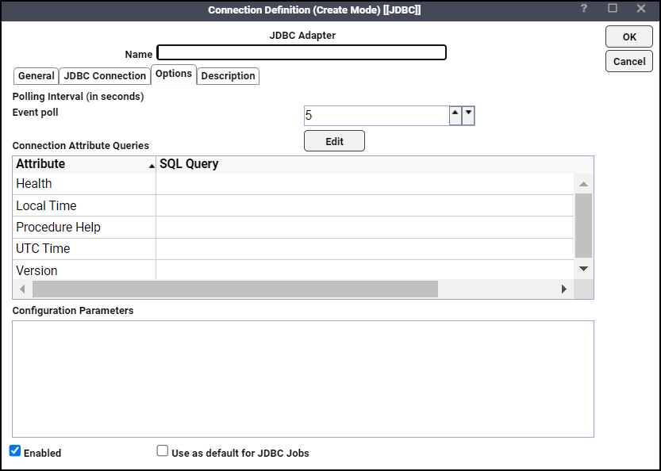Click the table's vertical scroll up arrow
Screen dimensions: 661x471
tap(583, 184)
